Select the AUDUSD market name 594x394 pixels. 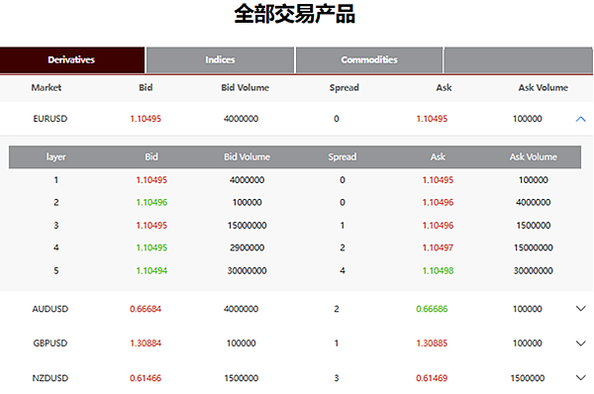[x=50, y=309]
